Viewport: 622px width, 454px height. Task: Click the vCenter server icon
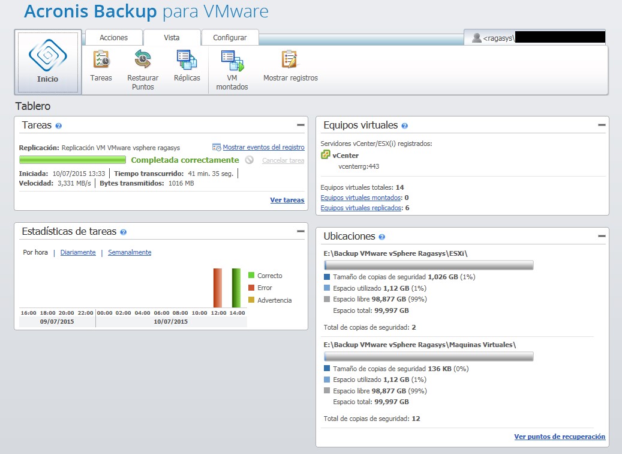325,154
